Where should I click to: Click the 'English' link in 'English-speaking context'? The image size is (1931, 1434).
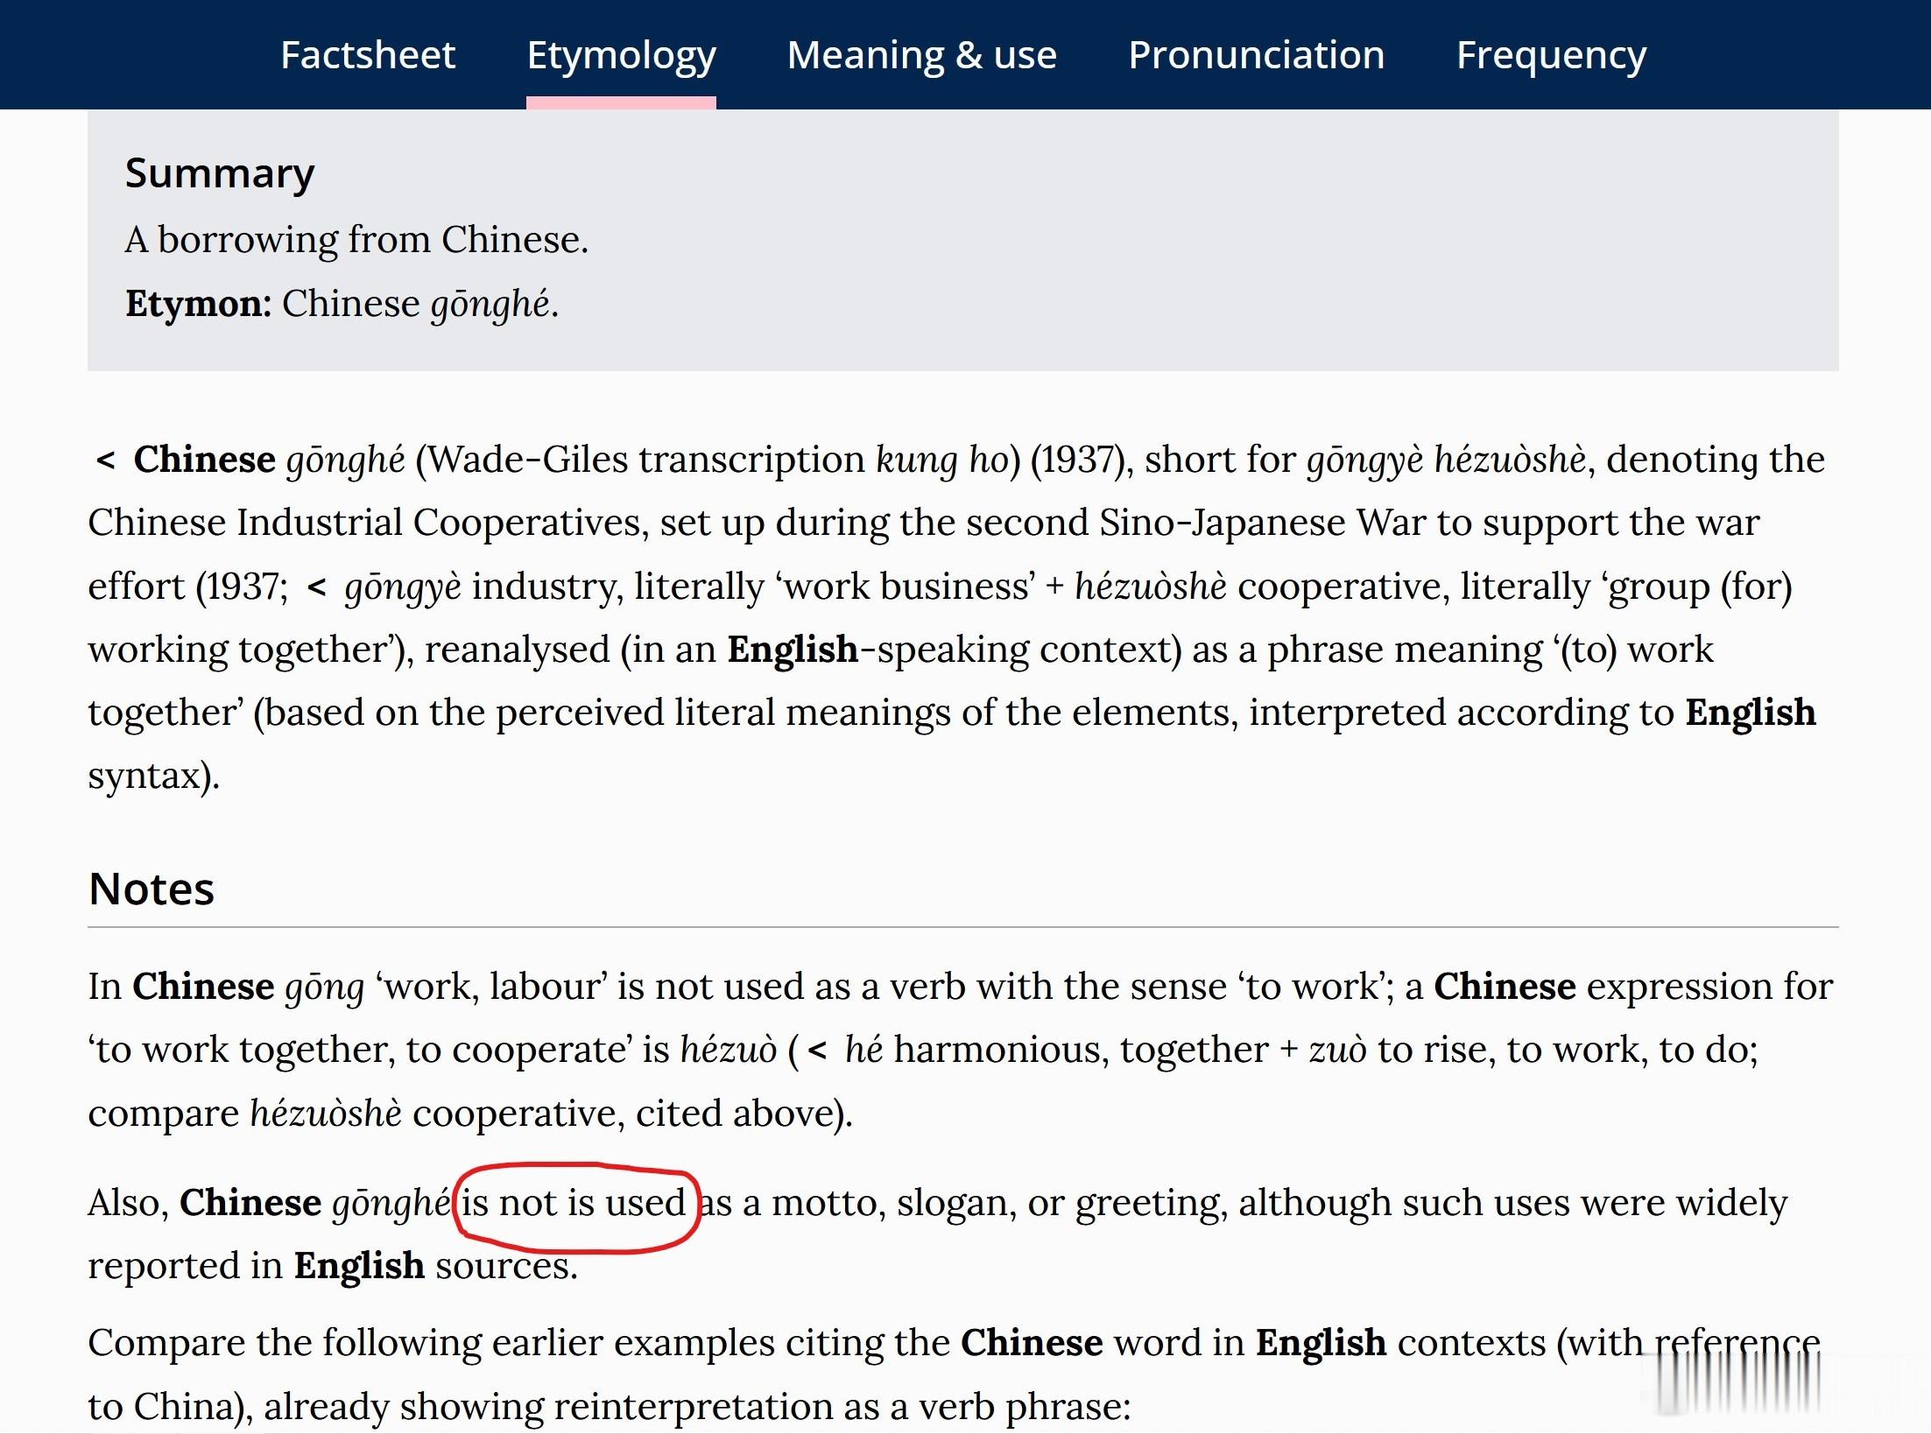[793, 650]
